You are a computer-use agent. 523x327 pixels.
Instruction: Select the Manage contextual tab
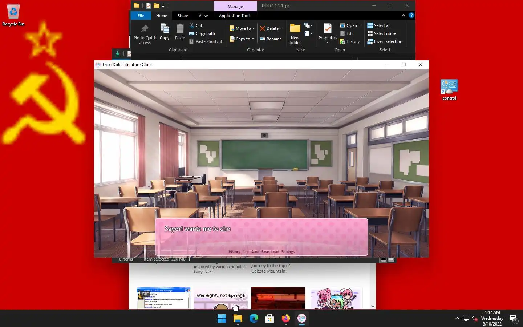(235, 6)
